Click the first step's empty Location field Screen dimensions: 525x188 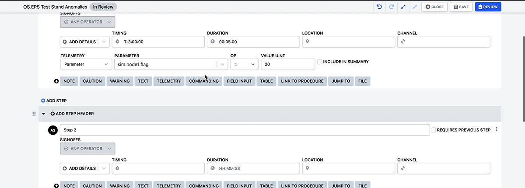click(349, 42)
